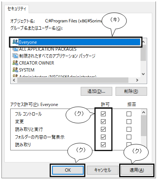157x179 pixels.
Task: Click the ALL APPLICATION PACKAGES icon
Action: click(15, 49)
